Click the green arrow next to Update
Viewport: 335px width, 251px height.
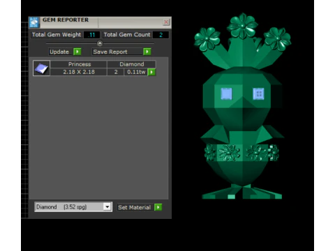click(77, 52)
